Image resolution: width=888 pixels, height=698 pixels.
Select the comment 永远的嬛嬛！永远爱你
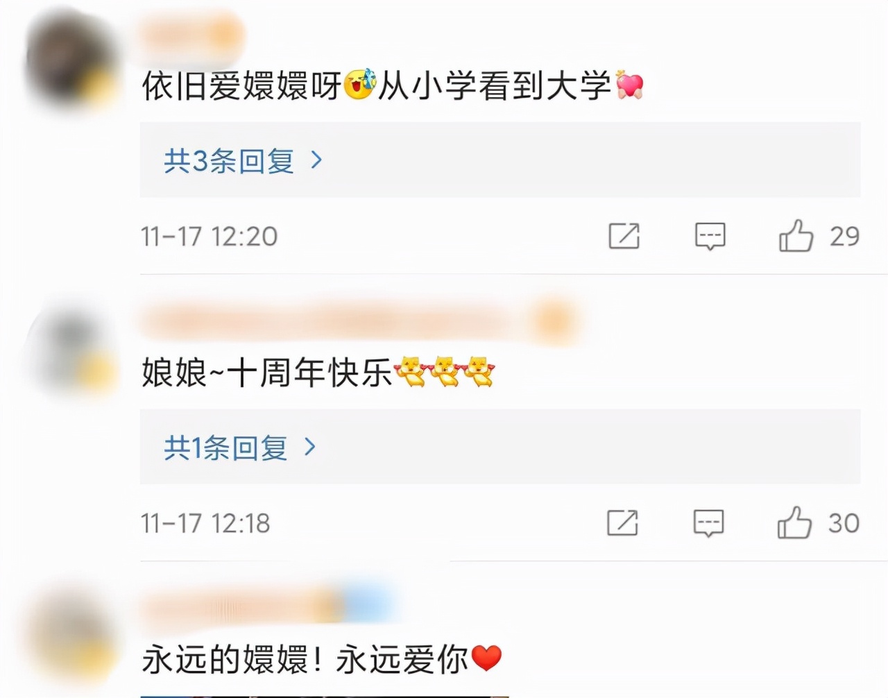coord(322,659)
